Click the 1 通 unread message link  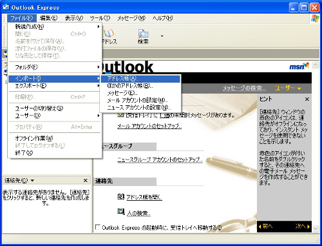coord(165,115)
